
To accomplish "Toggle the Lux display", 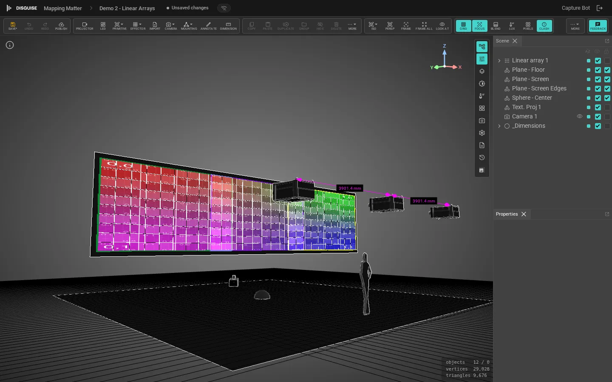I will (x=512, y=26).
